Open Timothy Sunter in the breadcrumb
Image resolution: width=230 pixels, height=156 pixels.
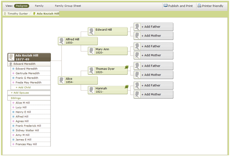(x=17, y=14)
